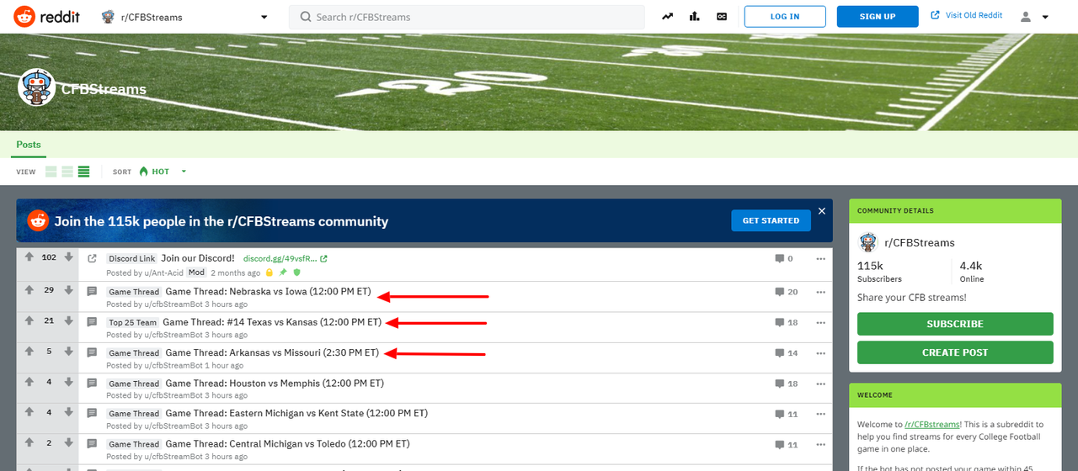Open more options for Texas vs Kansas
1078x471 pixels.
[x=820, y=322]
